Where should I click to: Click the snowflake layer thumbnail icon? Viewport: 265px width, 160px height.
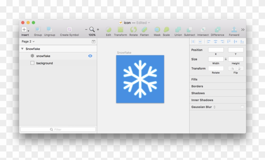click(x=32, y=56)
